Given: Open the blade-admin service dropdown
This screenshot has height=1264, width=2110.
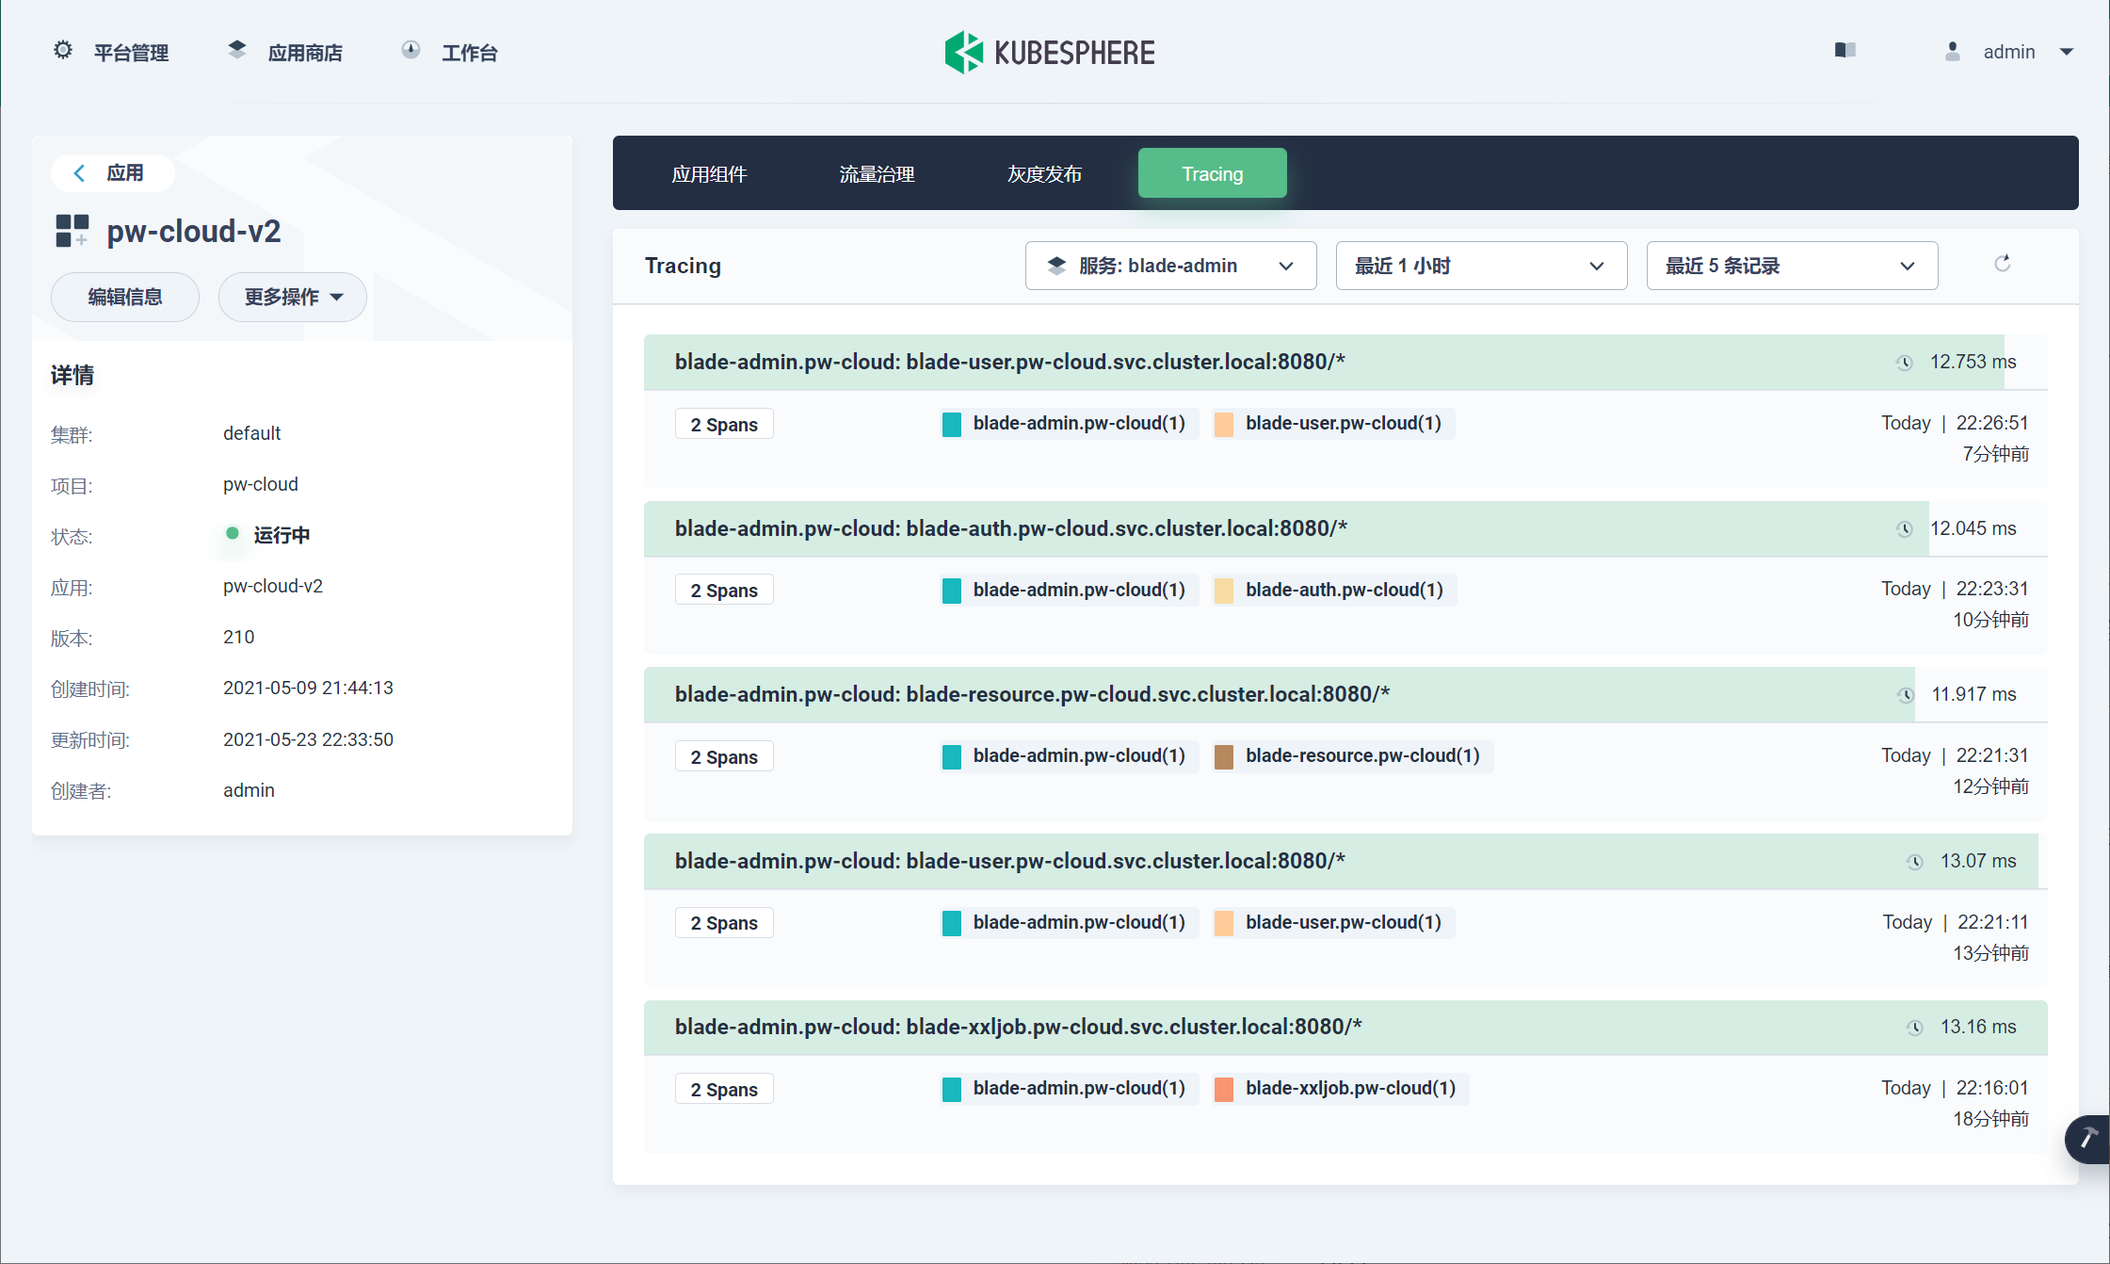Looking at the screenshot, I should click(x=1170, y=266).
